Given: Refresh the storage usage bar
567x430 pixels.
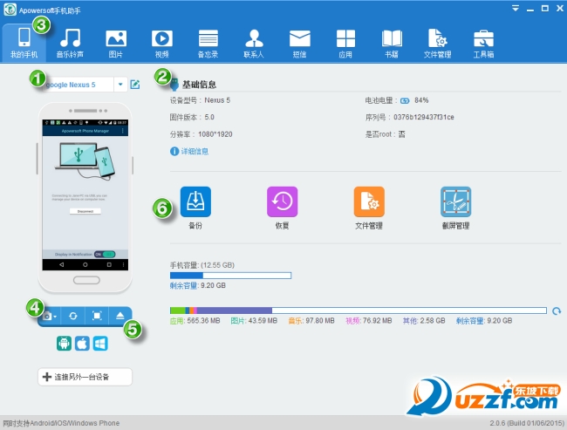Looking at the screenshot, I should pos(557,311).
